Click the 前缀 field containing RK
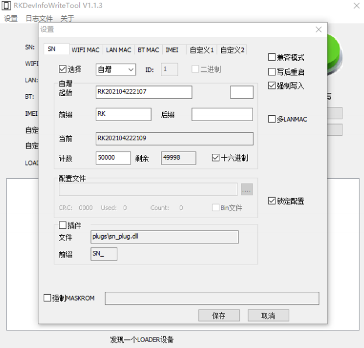 [123, 114]
